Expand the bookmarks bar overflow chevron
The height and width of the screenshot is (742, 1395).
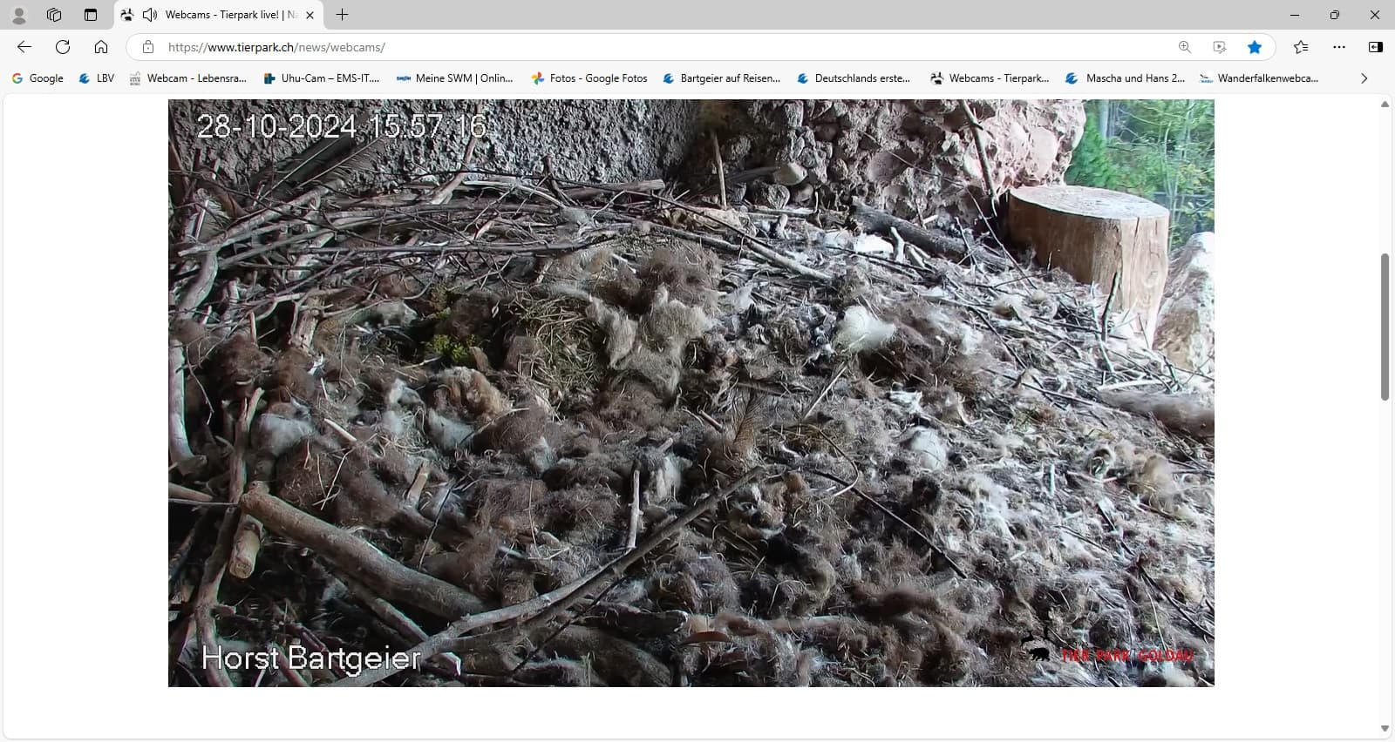pos(1364,78)
